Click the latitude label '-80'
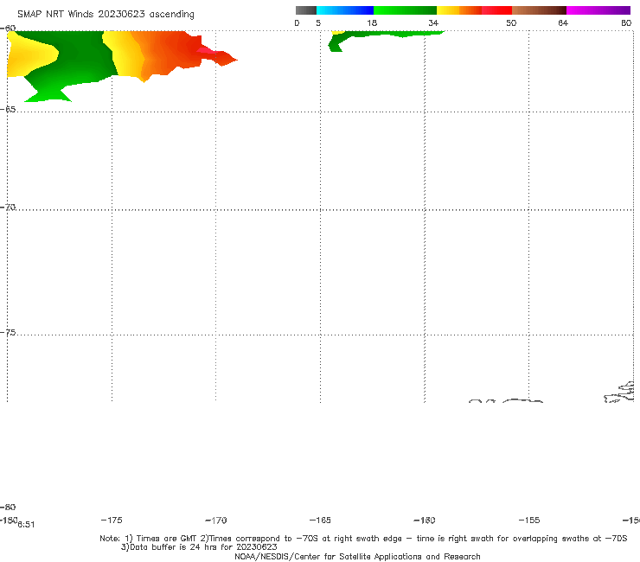Image resolution: width=640 pixels, height=562 pixels. click(x=8, y=507)
